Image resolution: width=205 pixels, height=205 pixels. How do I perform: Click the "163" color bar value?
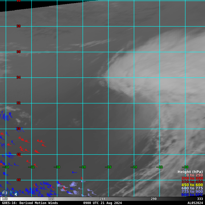[5, 199]
